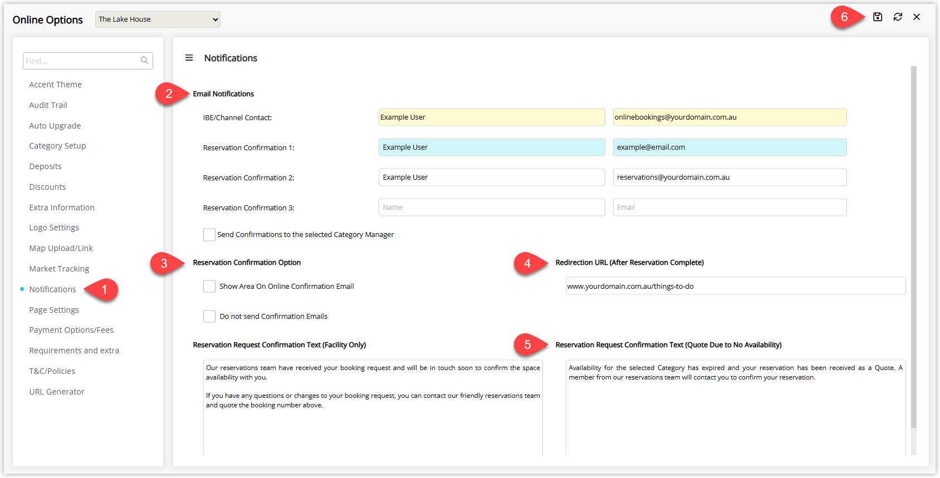Open the Discounts section
The height and width of the screenshot is (478, 940).
coord(47,187)
